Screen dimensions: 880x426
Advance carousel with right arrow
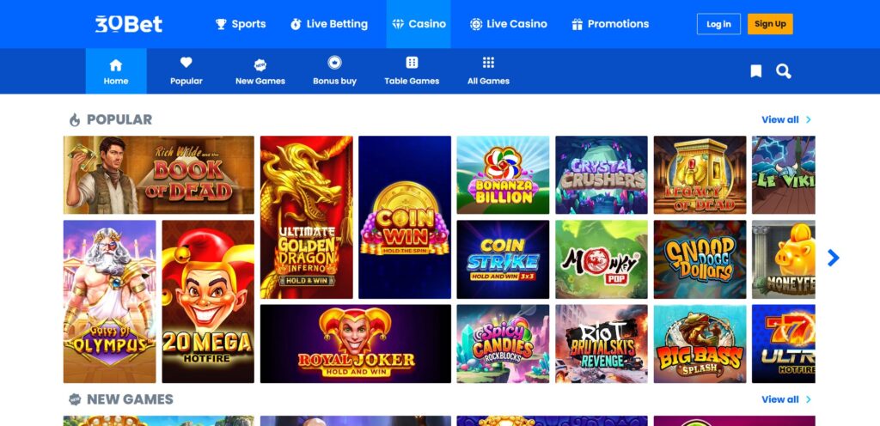tap(834, 258)
